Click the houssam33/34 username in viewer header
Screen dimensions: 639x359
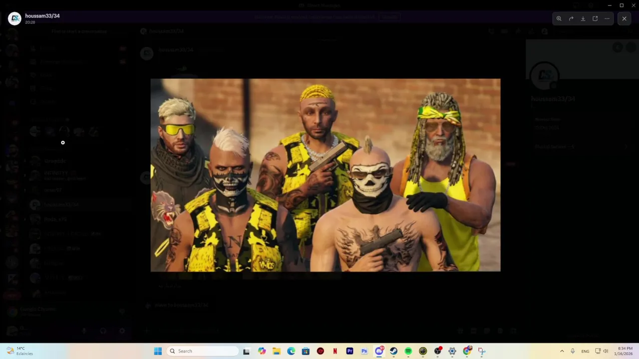pos(42,16)
